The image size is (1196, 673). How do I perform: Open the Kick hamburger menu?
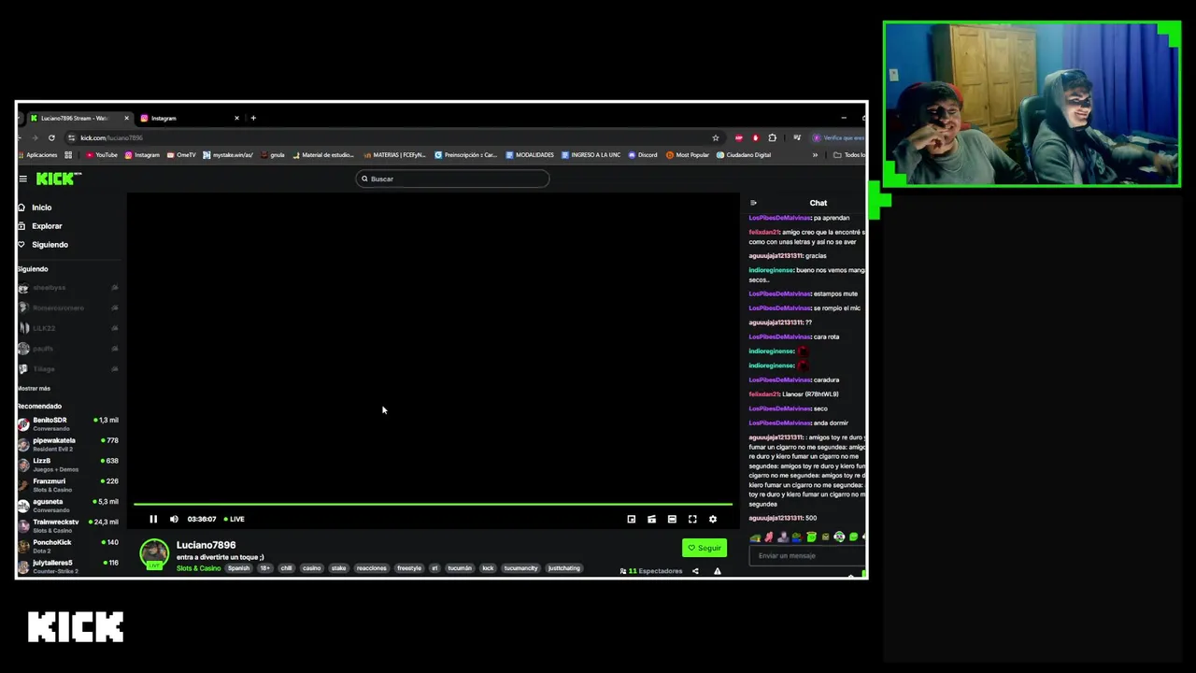pos(23,179)
